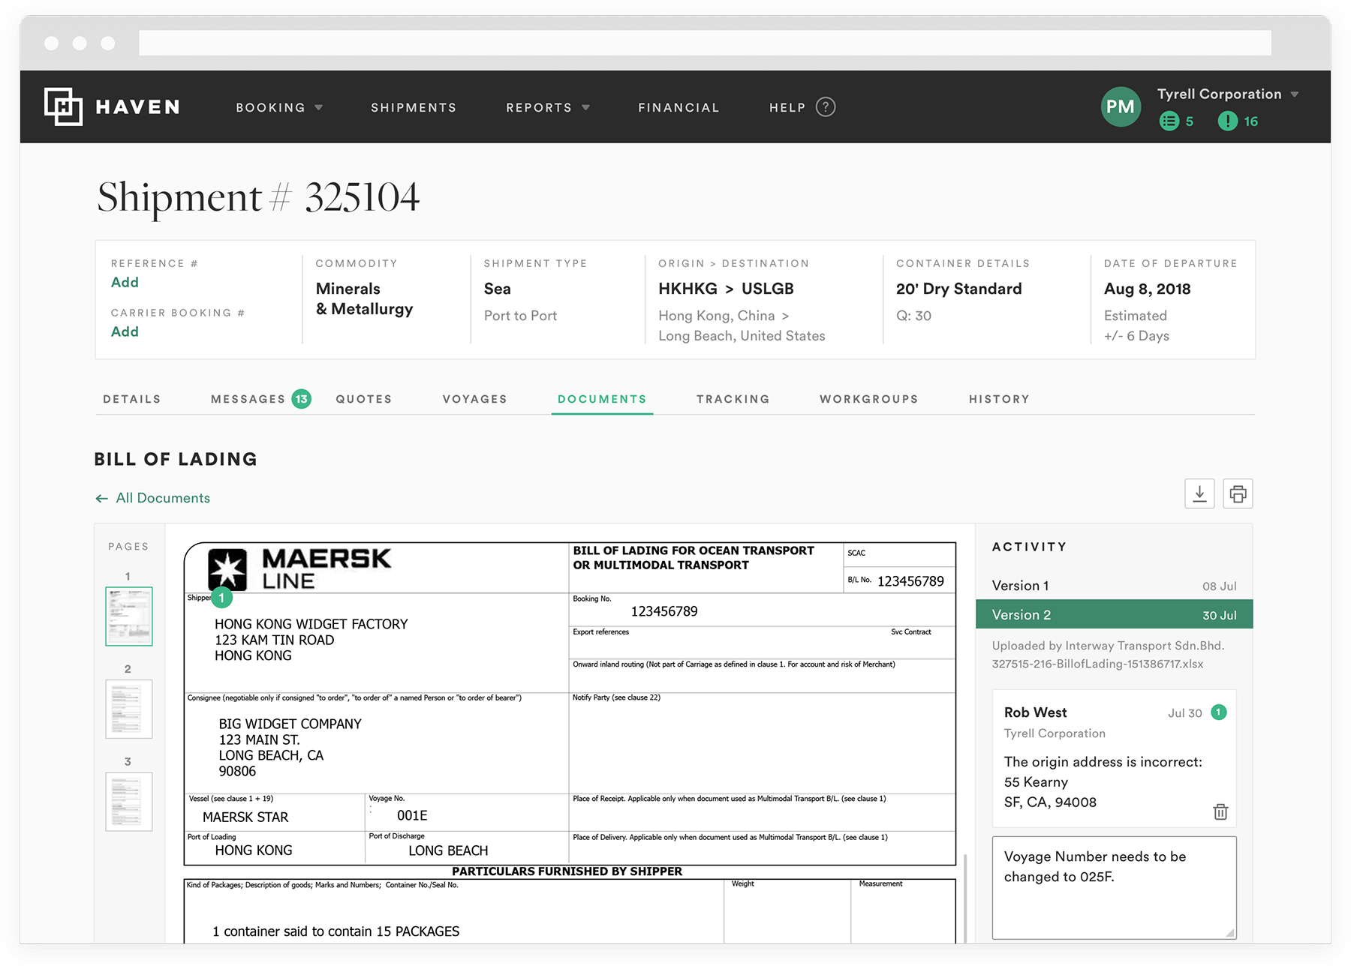
Task: Click the back arrow beside All Documents
Action: tap(101, 498)
